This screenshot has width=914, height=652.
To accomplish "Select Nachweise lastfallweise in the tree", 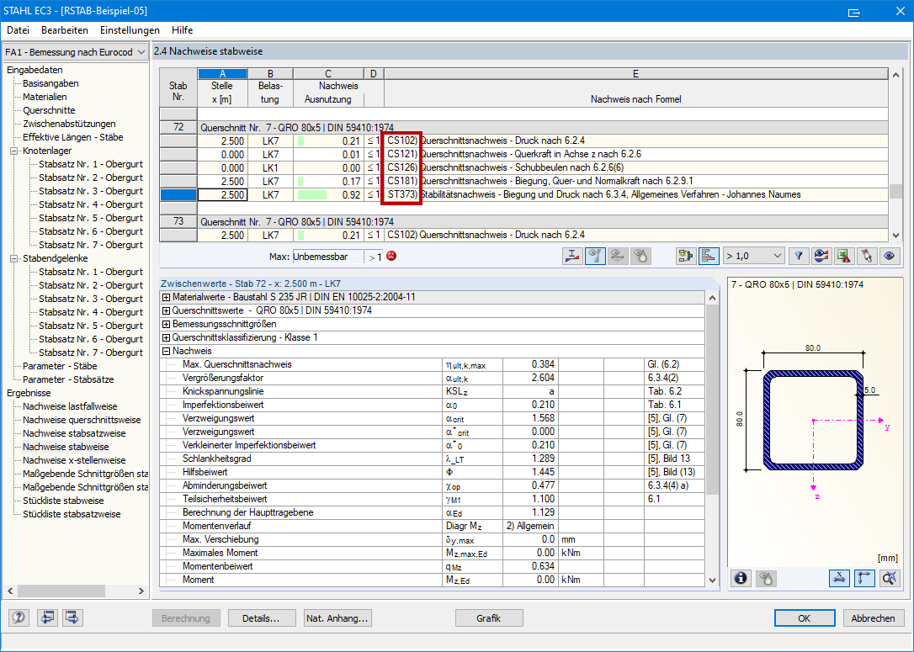I will [70, 406].
